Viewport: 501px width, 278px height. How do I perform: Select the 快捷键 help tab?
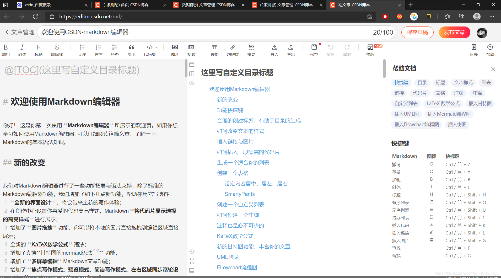click(x=401, y=83)
